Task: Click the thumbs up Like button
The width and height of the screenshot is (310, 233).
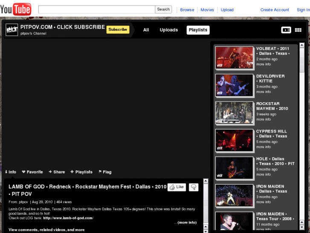Action: pos(177,187)
